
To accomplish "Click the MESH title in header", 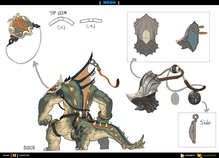I will click(109, 3).
